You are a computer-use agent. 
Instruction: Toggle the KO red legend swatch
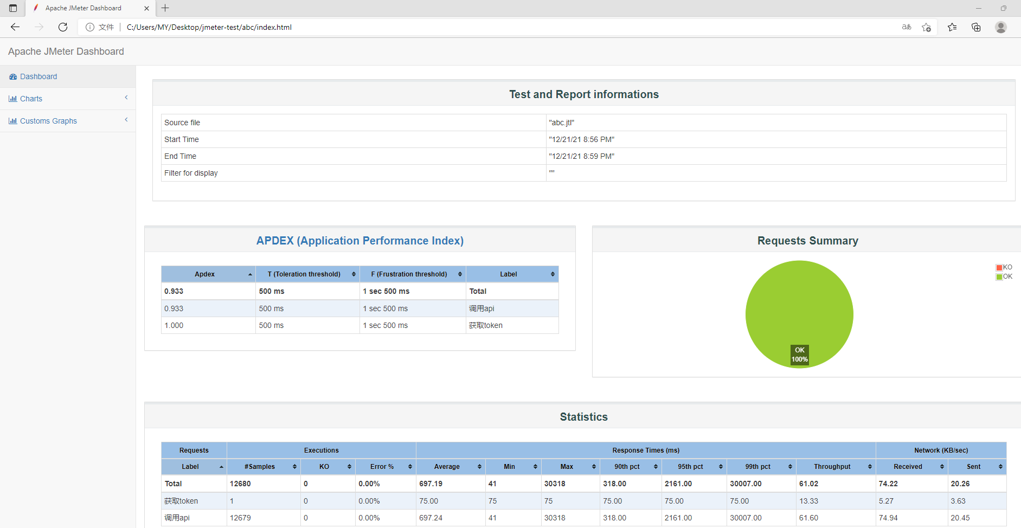coord(999,268)
